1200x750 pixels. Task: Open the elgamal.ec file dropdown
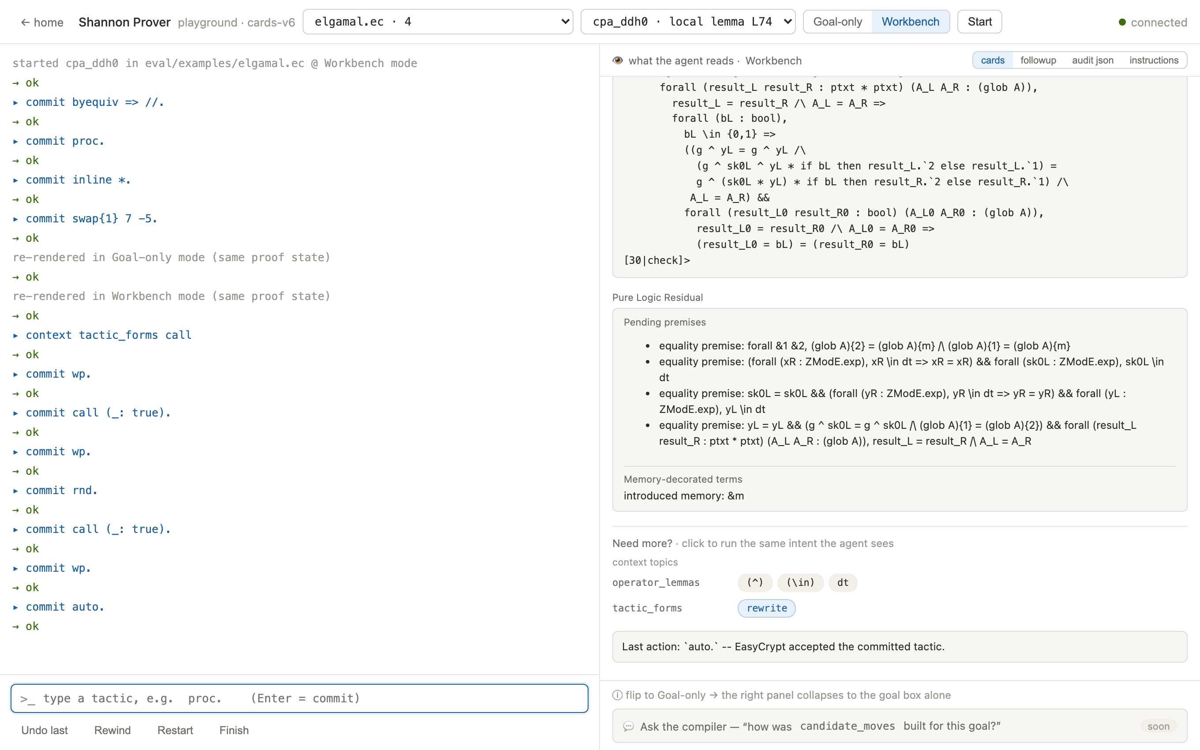[x=438, y=22]
